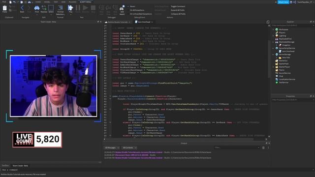Switch to Team Create - Beta bottom tab
315x177 pixels.
[x=20, y=166]
